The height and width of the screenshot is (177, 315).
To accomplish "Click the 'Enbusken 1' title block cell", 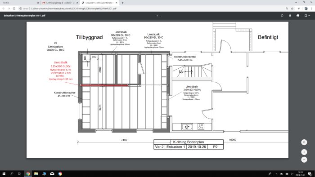I will pyautogui.click(x=175, y=147).
